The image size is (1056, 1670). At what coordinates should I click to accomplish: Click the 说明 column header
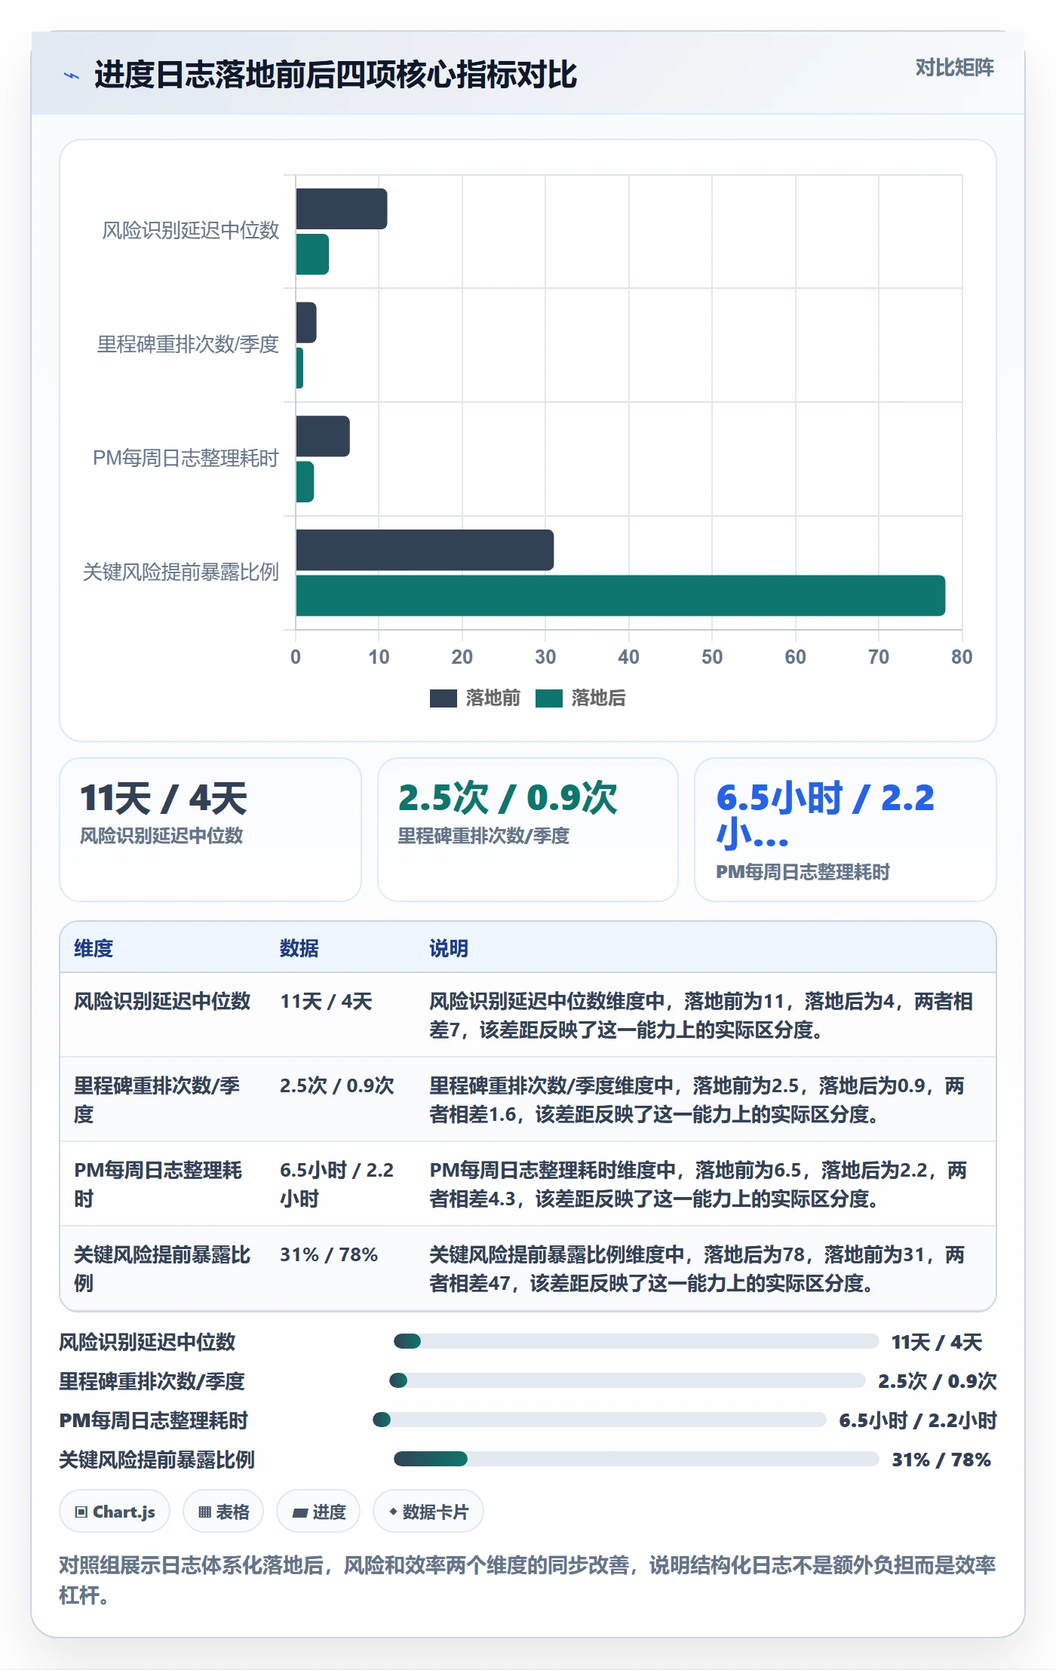point(449,948)
